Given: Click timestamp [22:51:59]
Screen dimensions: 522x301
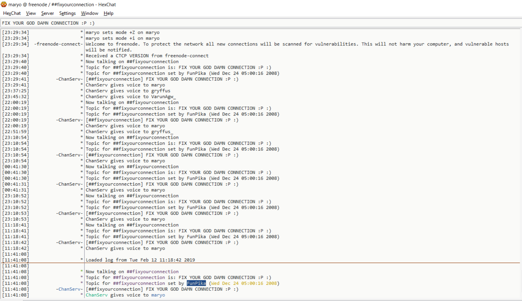Looking at the screenshot, I should tap(16, 132).
